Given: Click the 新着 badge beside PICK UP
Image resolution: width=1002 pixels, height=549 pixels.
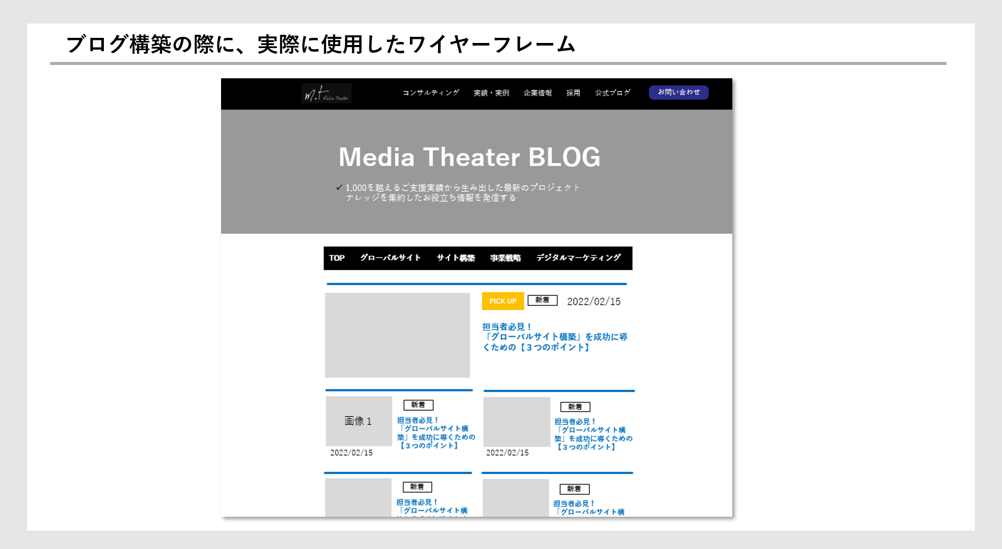Looking at the screenshot, I should (x=542, y=300).
